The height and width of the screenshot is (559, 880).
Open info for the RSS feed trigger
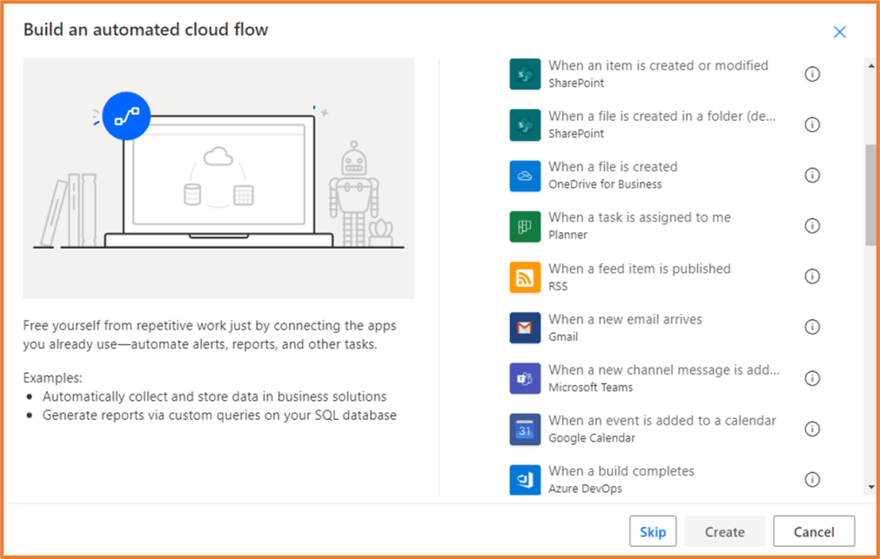coord(812,276)
